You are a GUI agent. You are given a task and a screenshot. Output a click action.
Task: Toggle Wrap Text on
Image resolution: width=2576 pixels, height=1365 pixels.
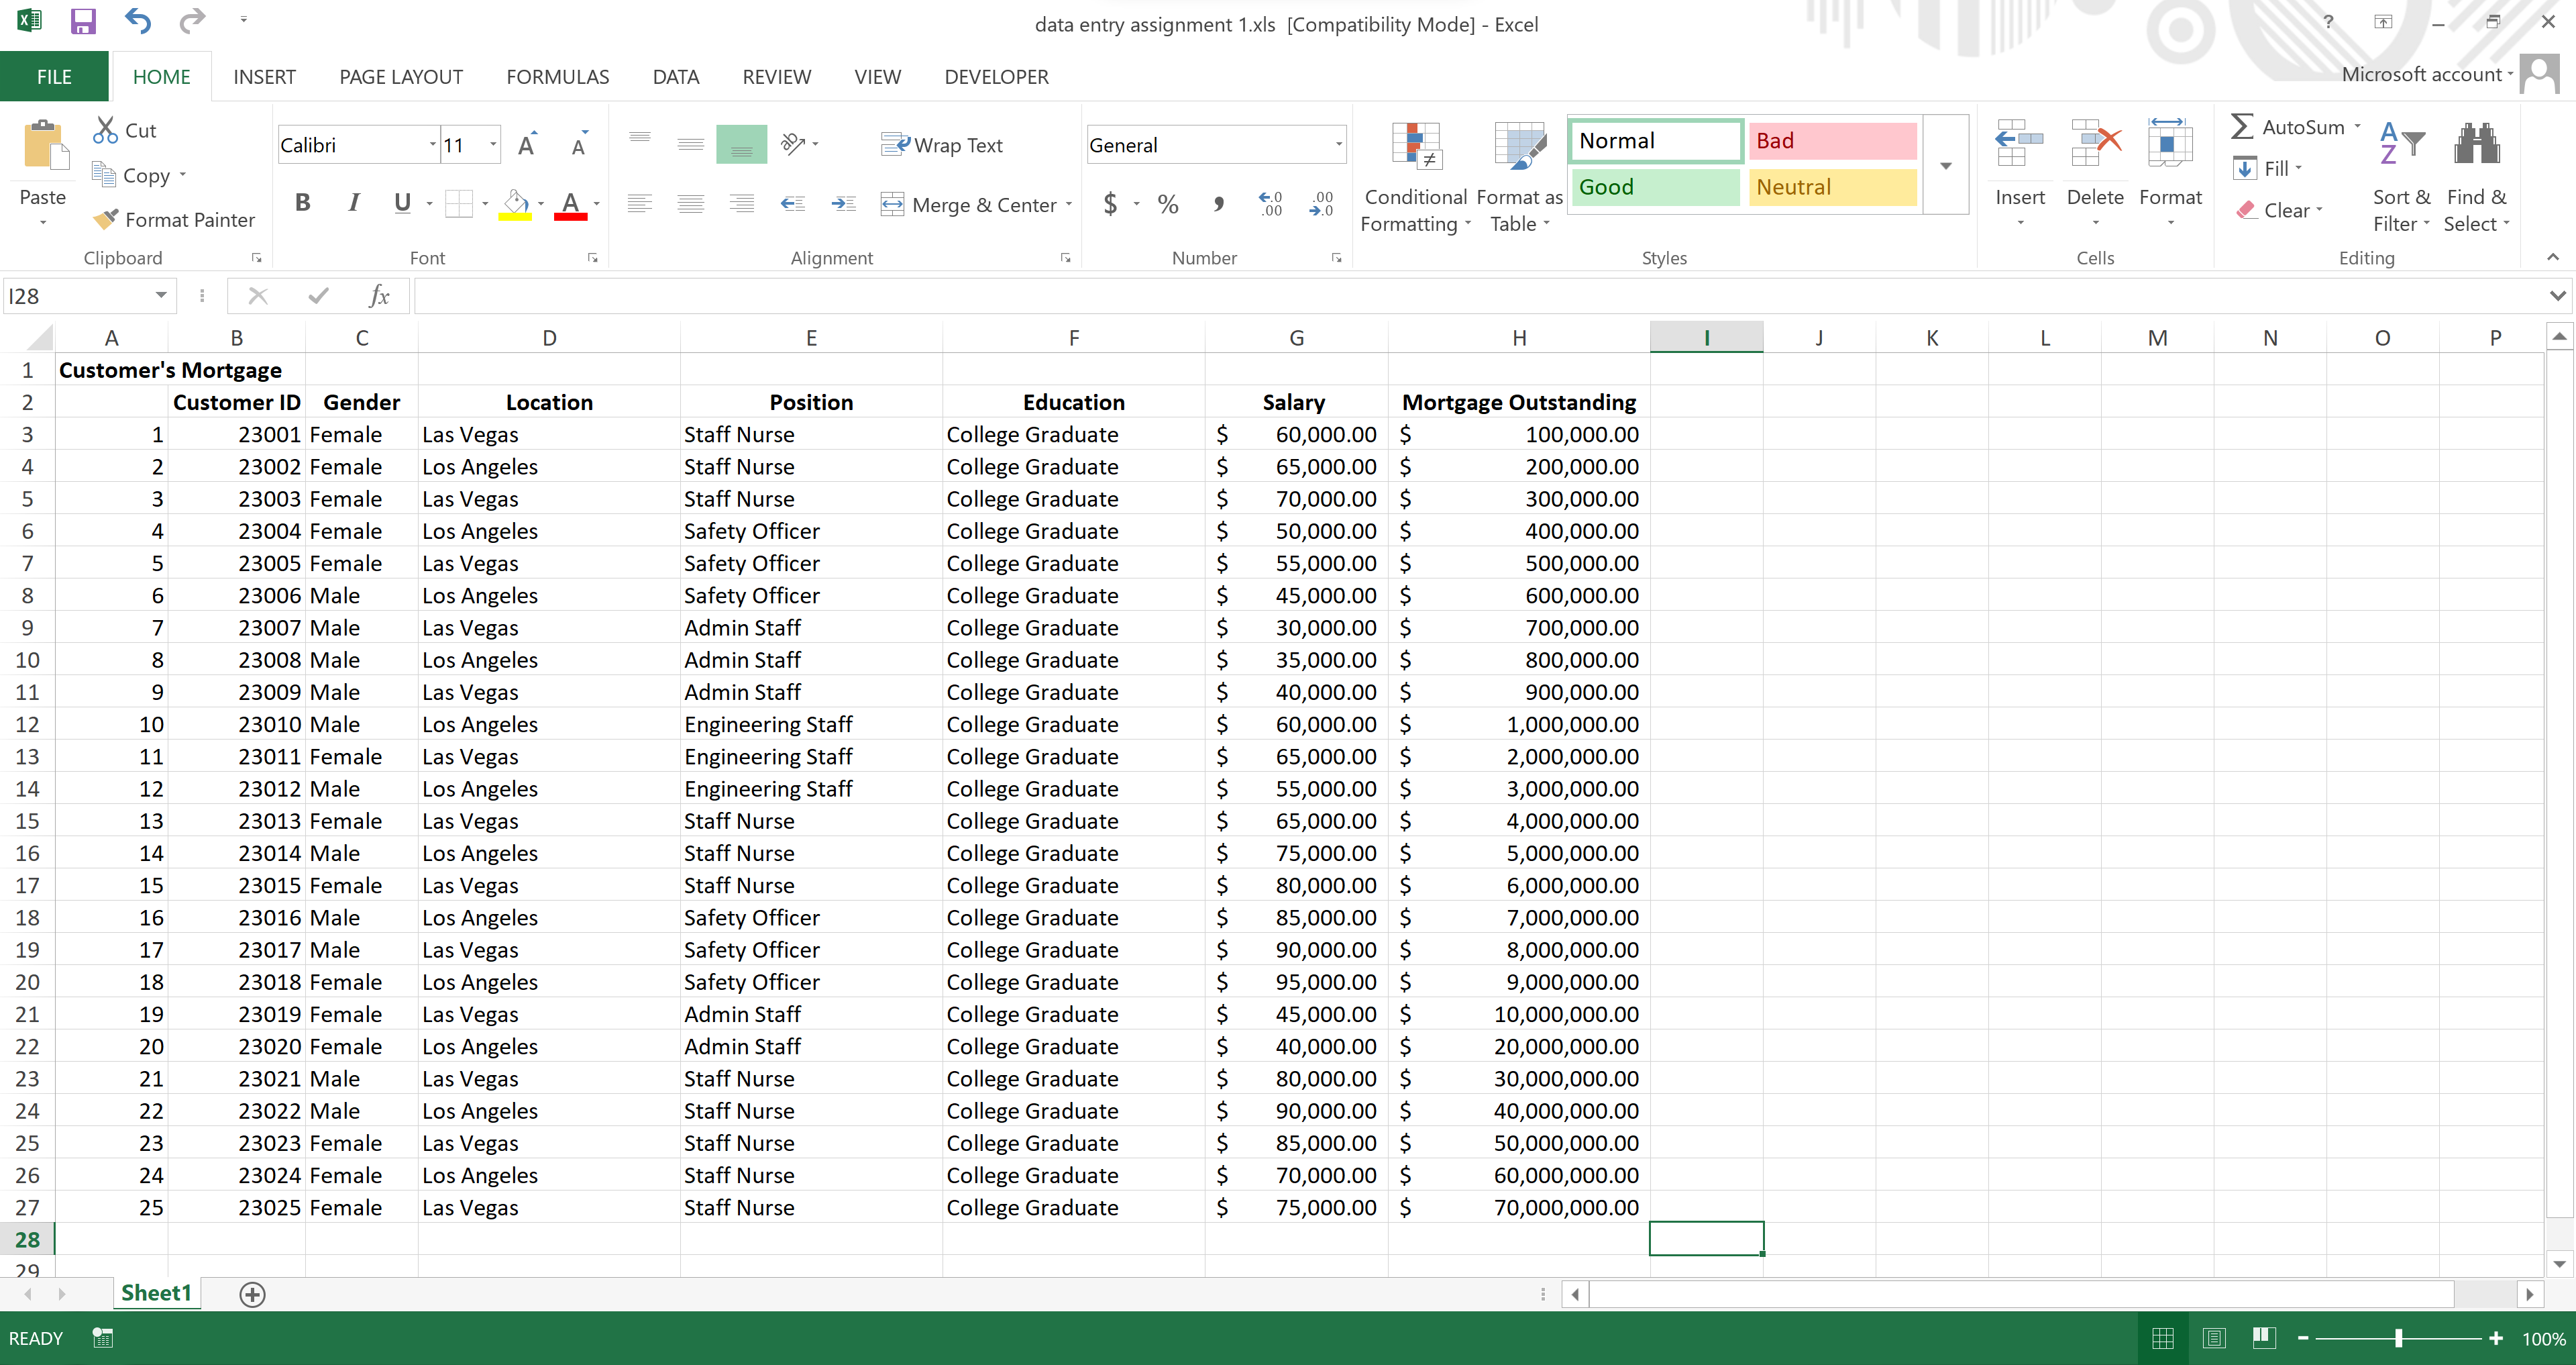tap(941, 145)
